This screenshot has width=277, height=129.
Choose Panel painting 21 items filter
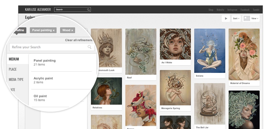coord(61,62)
